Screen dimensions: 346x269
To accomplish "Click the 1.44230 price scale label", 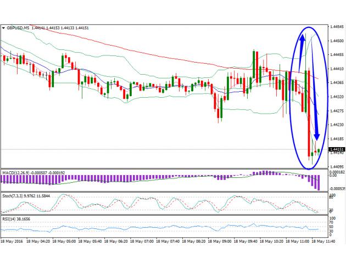I will (x=337, y=125).
